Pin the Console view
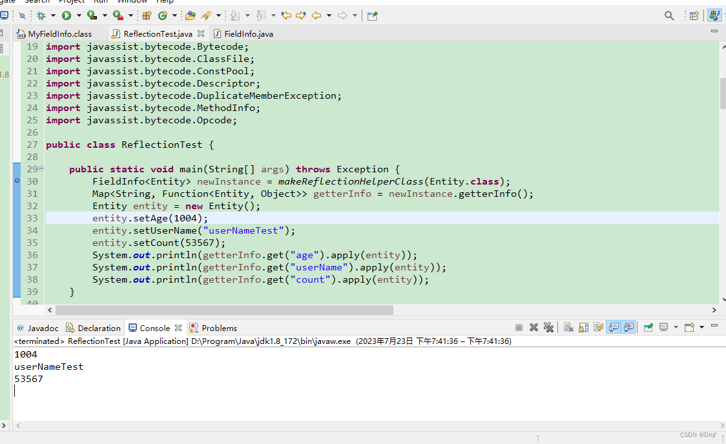The width and height of the screenshot is (726, 444). point(648,327)
